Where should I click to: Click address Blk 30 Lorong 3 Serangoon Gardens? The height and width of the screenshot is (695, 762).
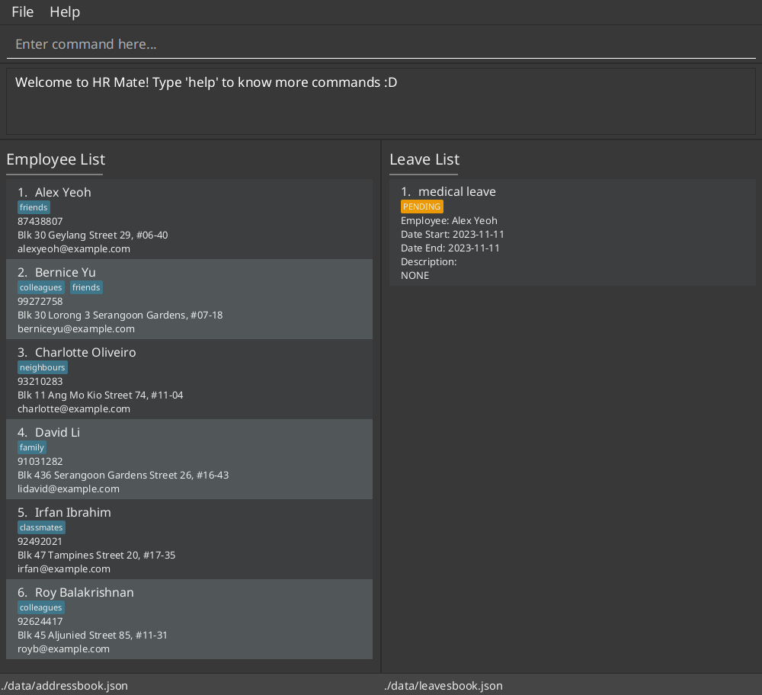pos(120,315)
